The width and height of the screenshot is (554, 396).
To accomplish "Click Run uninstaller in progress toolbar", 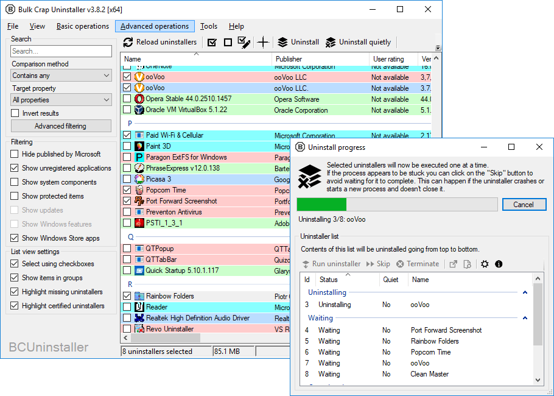I will coord(331,264).
